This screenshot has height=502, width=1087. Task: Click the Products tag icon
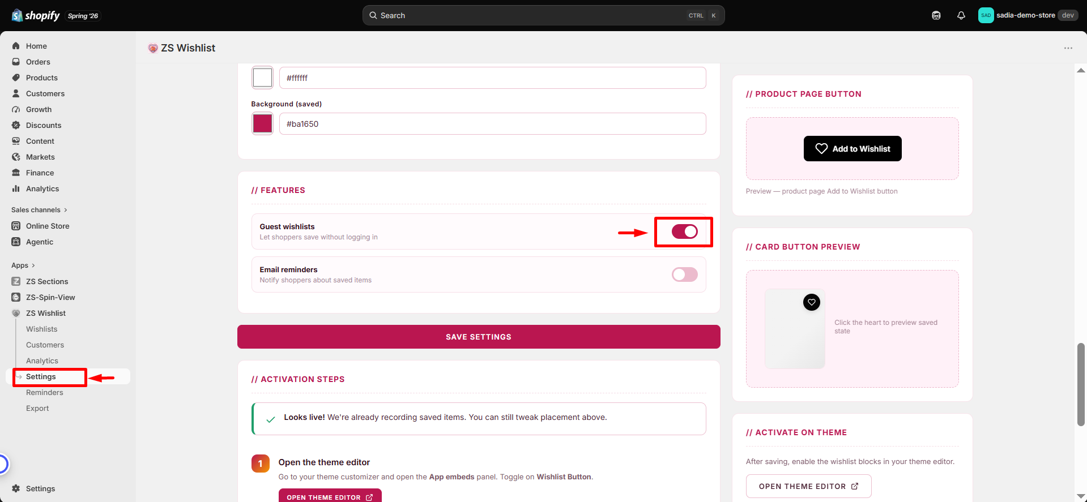click(x=16, y=78)
